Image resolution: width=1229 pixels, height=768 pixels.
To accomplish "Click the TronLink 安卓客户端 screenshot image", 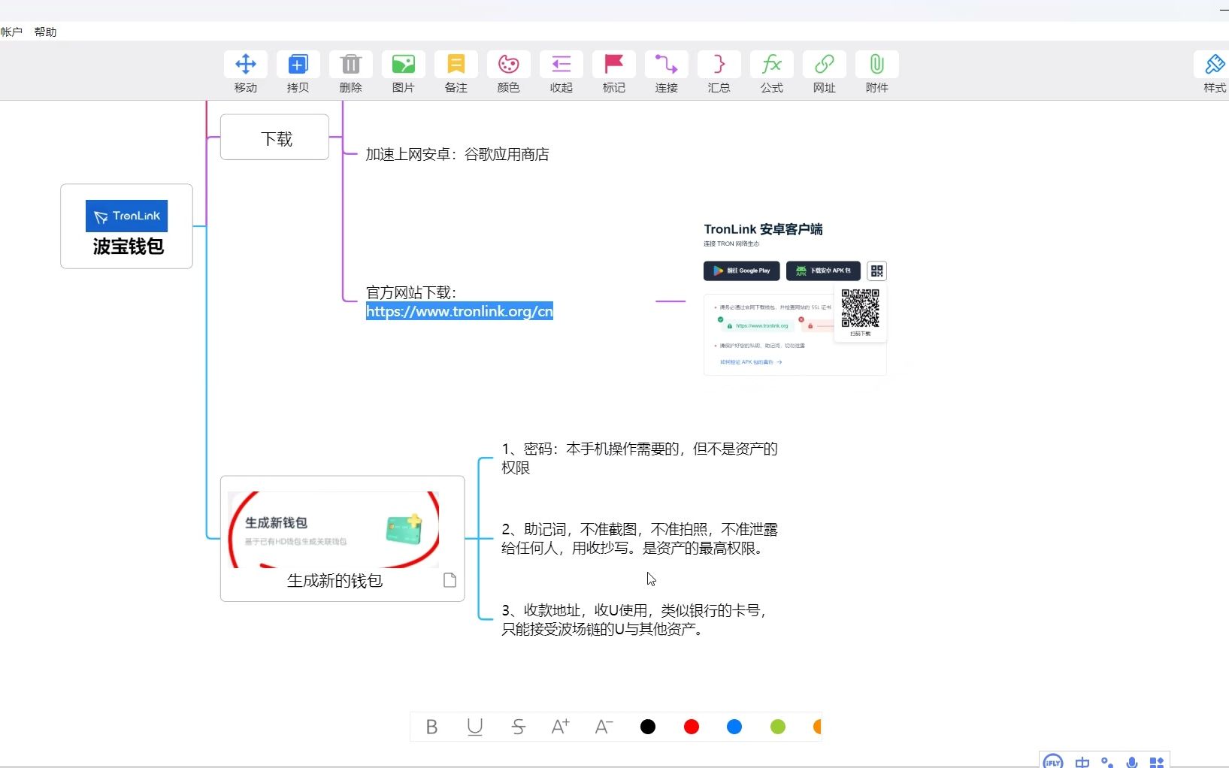I will click(795, 298).
